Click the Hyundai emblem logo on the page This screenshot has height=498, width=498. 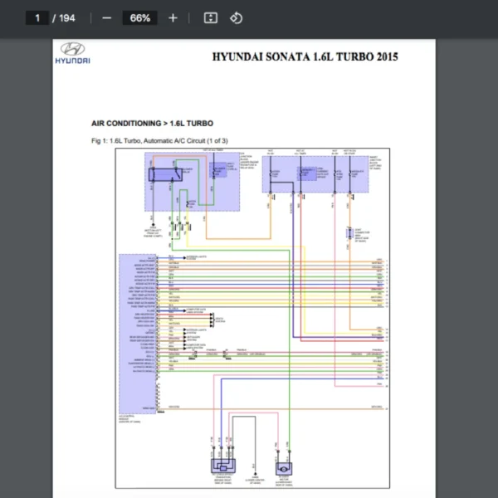(x=73, y=48)
